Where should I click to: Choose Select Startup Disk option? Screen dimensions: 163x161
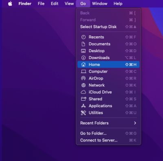point(108,27)
